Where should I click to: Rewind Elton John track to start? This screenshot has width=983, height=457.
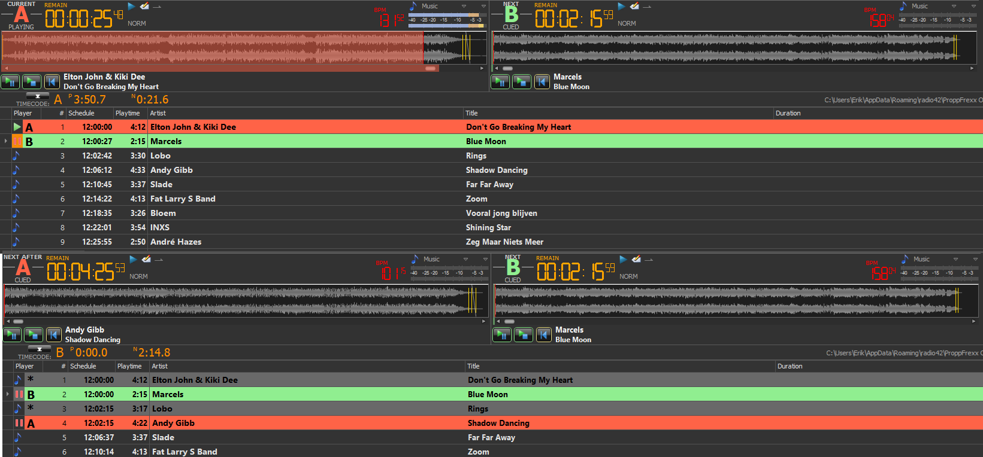(52, 82)
